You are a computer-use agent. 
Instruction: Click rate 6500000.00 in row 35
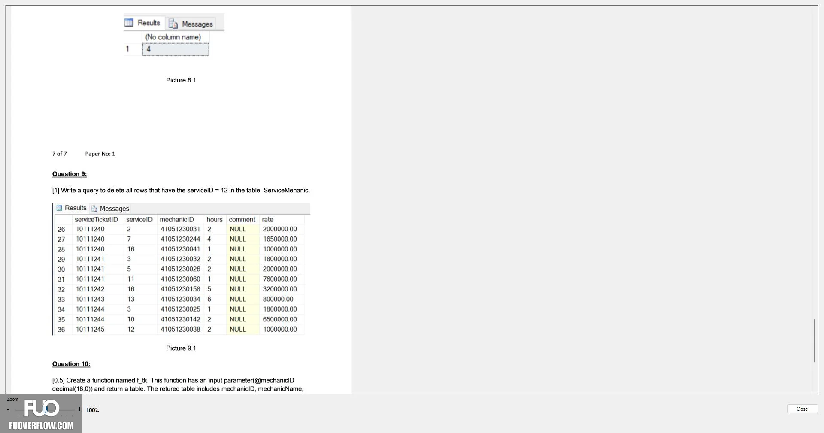(280, 319)
